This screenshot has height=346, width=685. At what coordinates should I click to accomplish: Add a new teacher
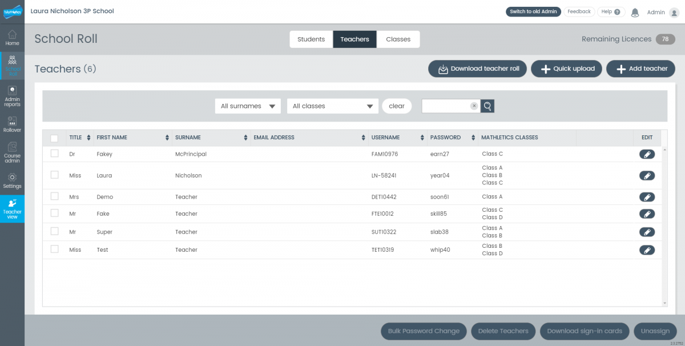tap(640, 68)
